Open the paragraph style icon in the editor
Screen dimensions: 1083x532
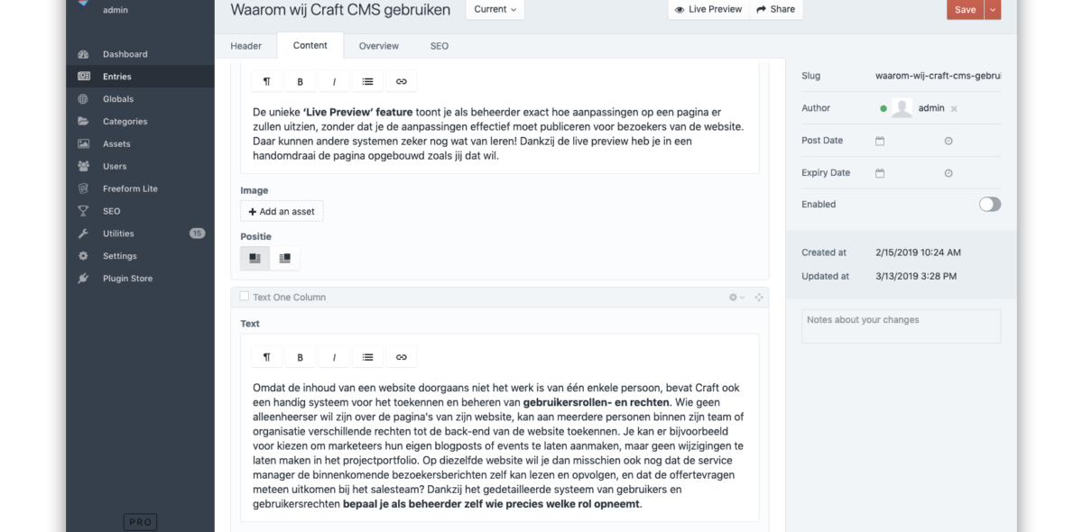266,356
